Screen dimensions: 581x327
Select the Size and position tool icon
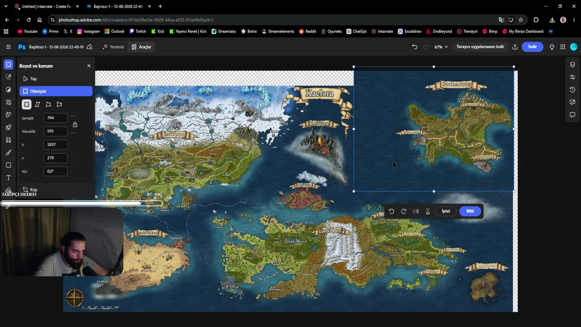(x=8, y=64)
